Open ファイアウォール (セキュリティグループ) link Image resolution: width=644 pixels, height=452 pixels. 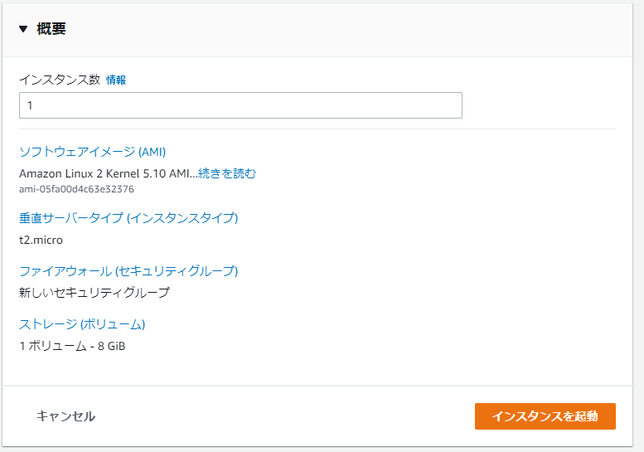coord(128,271)
